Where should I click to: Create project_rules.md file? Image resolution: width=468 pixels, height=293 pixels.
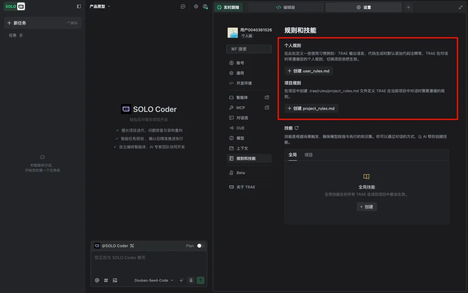311,108
